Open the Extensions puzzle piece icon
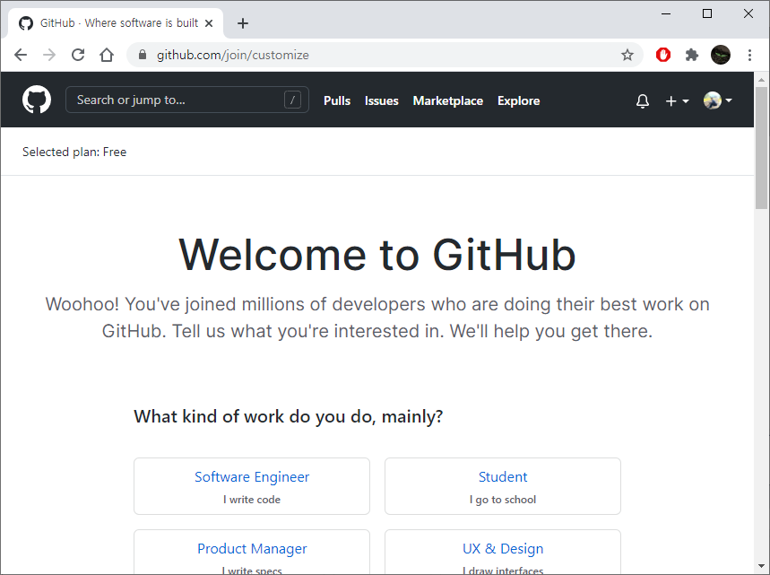This screenshot has width=770, height=575. [692, 55]
